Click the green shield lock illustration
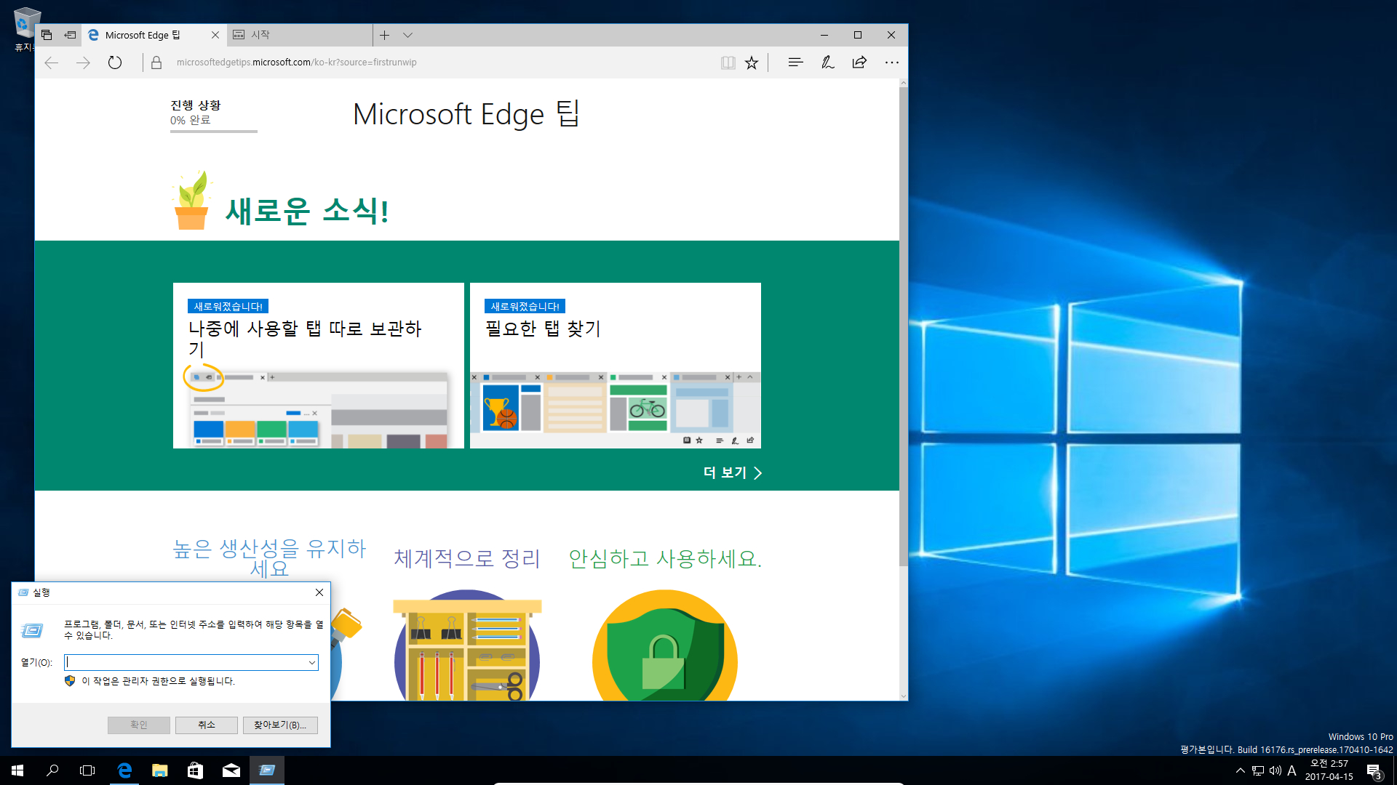Image resolution: width=1397 pixels, height=785 pixels. (664, 647)
